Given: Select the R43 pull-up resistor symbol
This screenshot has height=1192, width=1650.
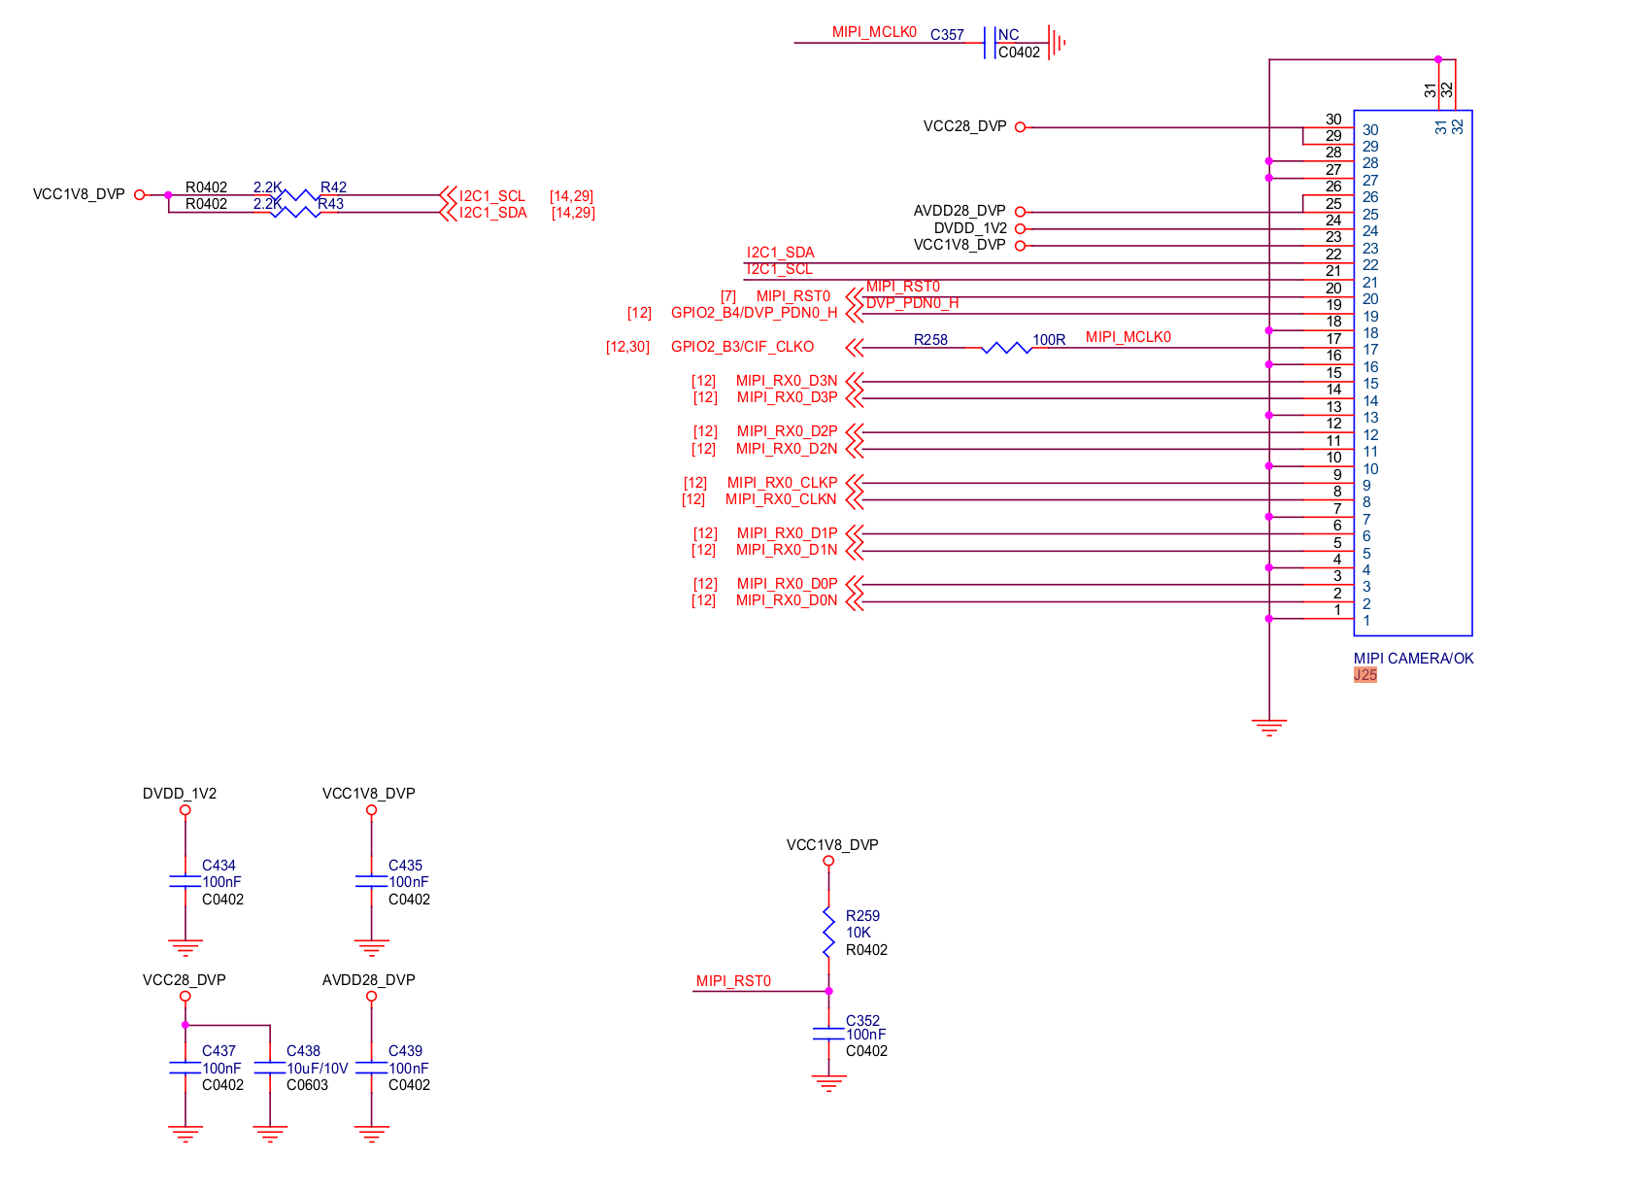Looking at the screenshot, I should (295, 212).
